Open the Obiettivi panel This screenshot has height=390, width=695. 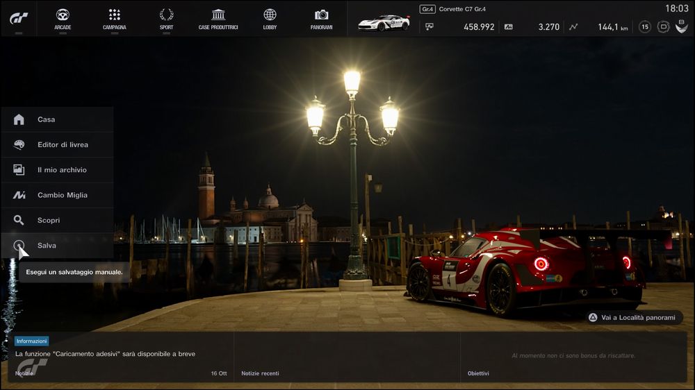(574, 357)
